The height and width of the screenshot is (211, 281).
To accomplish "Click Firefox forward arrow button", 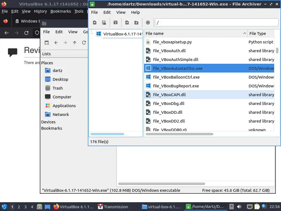I will click(16, 33).
